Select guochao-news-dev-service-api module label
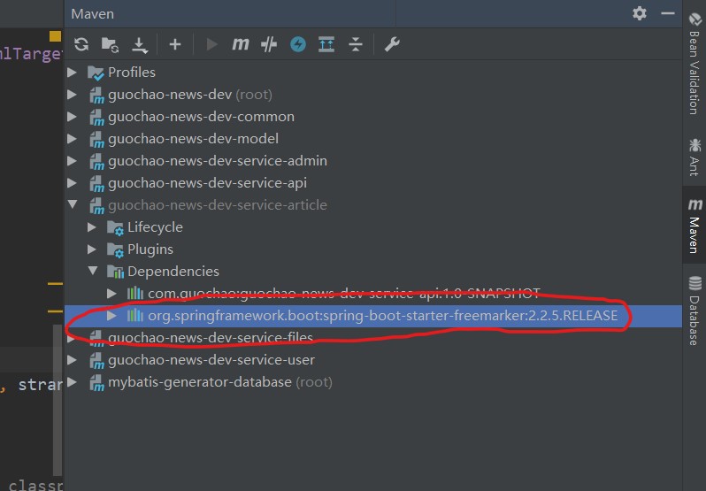The width and height of the screenshot is (706, 491). [207, 183]
